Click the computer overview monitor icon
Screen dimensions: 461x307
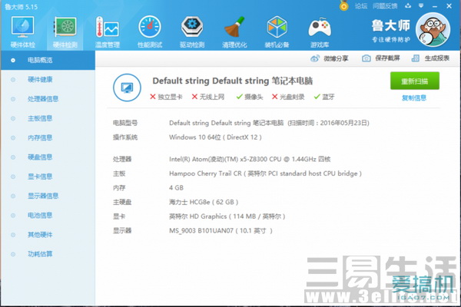click(127, 87)
